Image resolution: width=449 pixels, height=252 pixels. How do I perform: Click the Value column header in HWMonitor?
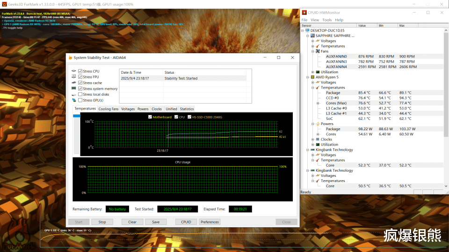(367, 25)
